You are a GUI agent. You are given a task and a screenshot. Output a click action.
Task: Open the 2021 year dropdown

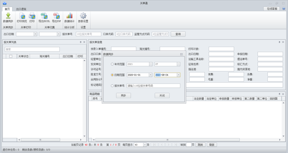point(151,64)
